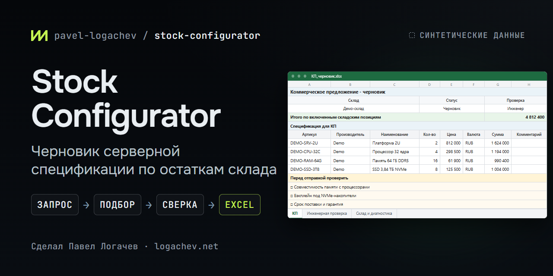Viewport: 553px width, 276px height.
Task: Select column A header
Action: (x=309, y=85)
